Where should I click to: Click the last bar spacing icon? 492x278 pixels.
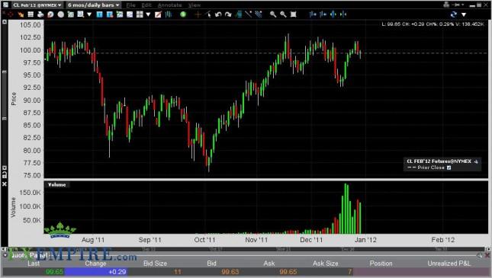click(x=343, y=14)
